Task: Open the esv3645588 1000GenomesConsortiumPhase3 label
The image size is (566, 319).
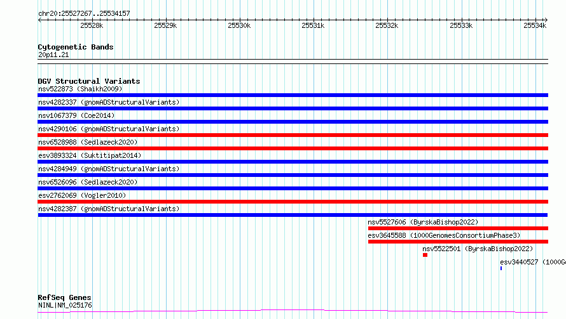Action: 444,235
